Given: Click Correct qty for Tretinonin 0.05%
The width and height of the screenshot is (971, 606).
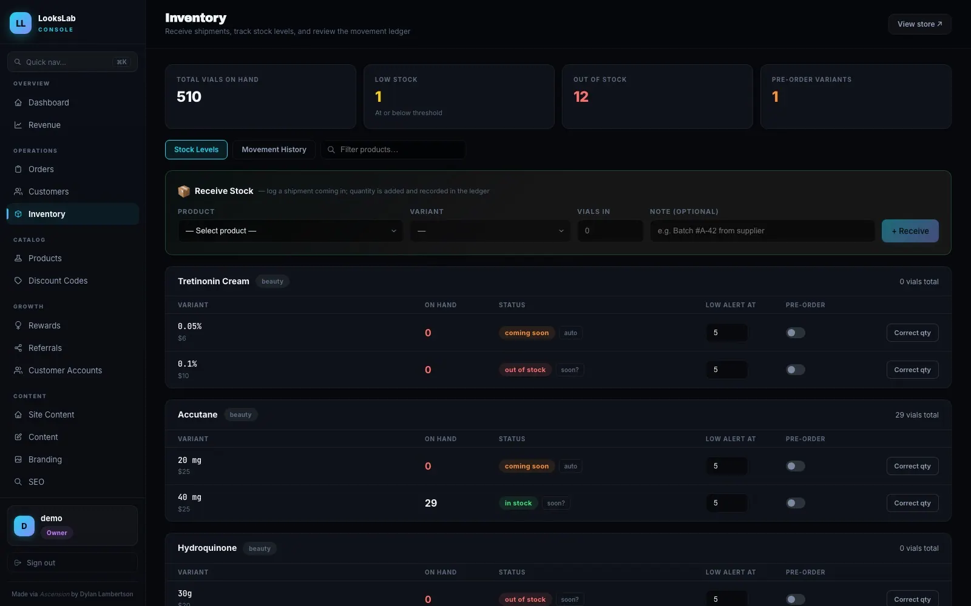Looking at the screenshot, I should [912, 333].
